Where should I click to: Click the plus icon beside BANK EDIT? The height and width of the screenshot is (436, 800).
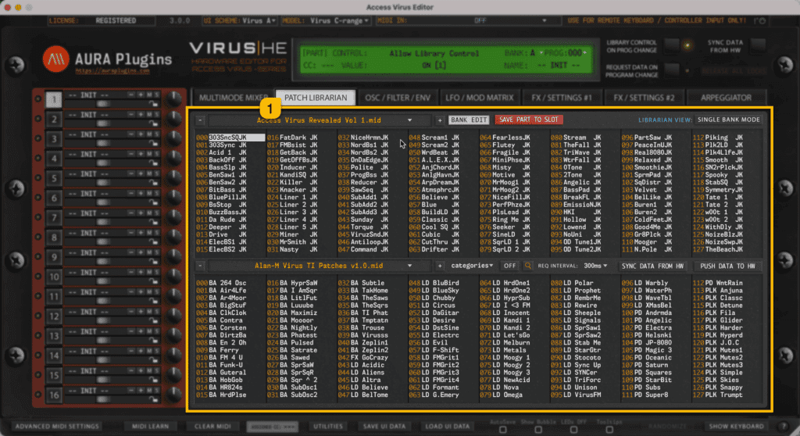(x=439, y=120)
